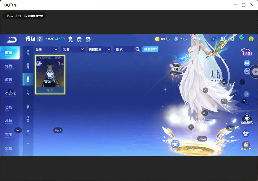258x181 pixels.
Task: Click the Down key overlay button
Action: point(202,139)
